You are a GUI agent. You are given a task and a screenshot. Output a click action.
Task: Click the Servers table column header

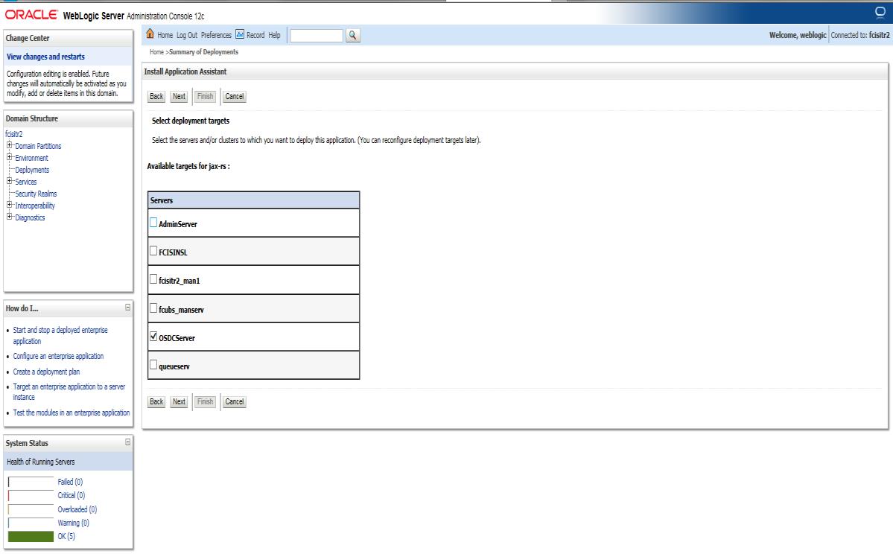coord(253,200)
